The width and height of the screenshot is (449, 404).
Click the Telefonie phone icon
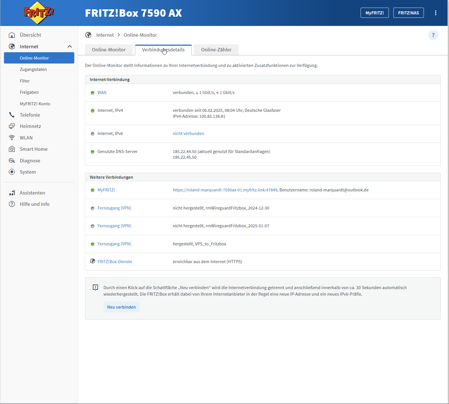[12, 115]
